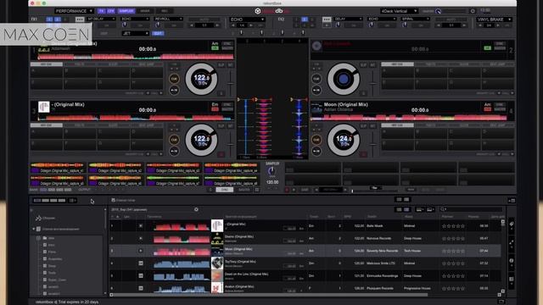Collapse the playlists tree expander
Viewport: 543px width, 305px height.
[34, 229]
